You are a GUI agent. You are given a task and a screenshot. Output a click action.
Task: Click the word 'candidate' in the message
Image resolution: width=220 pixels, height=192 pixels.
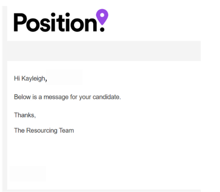(x=106, y=97)
